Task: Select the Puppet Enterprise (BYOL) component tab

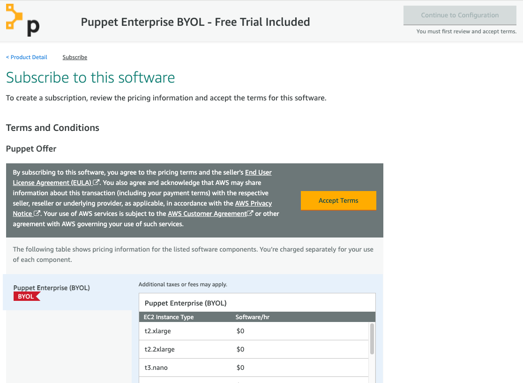Action: point(67,292)
